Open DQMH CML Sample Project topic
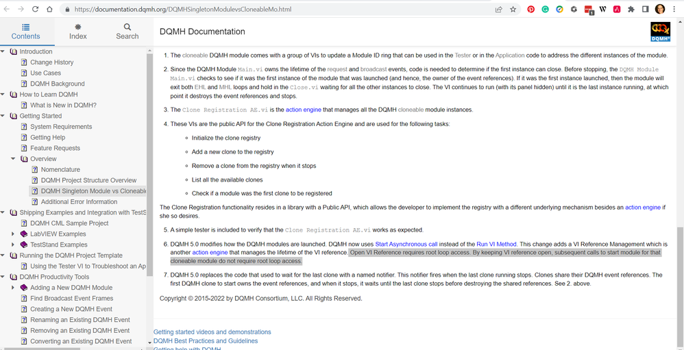The height and width of the screenshot is (350, 684). click(69, 223)
